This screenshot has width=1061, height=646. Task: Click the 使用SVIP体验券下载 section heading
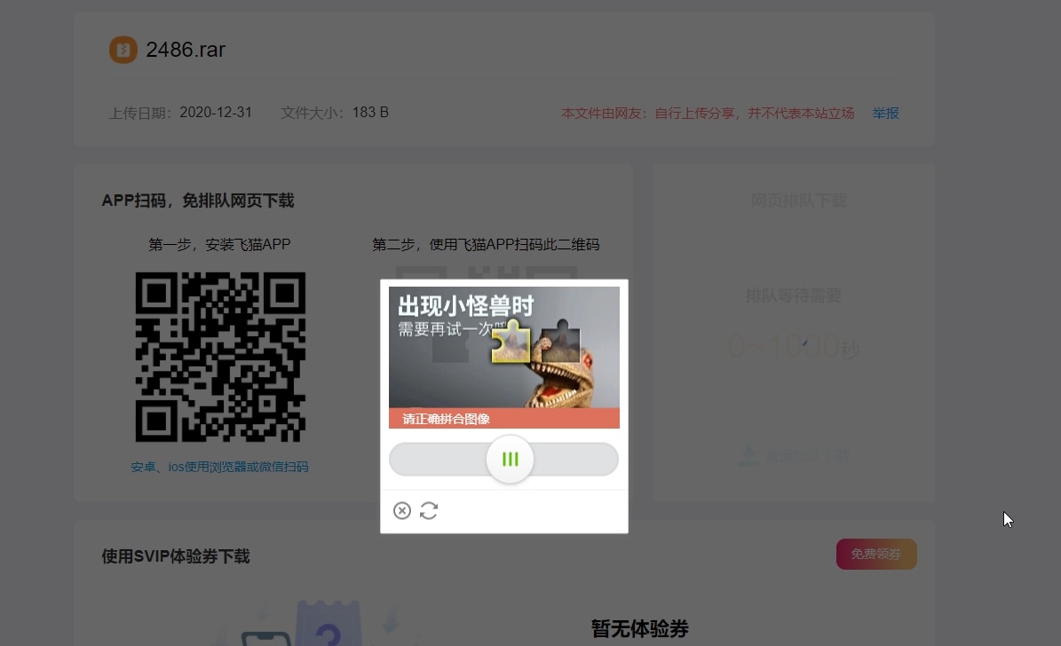[175, 556]
